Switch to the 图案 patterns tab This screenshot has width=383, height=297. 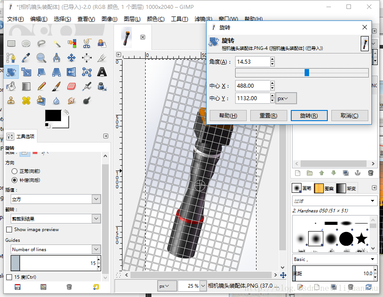click(324, 188)
